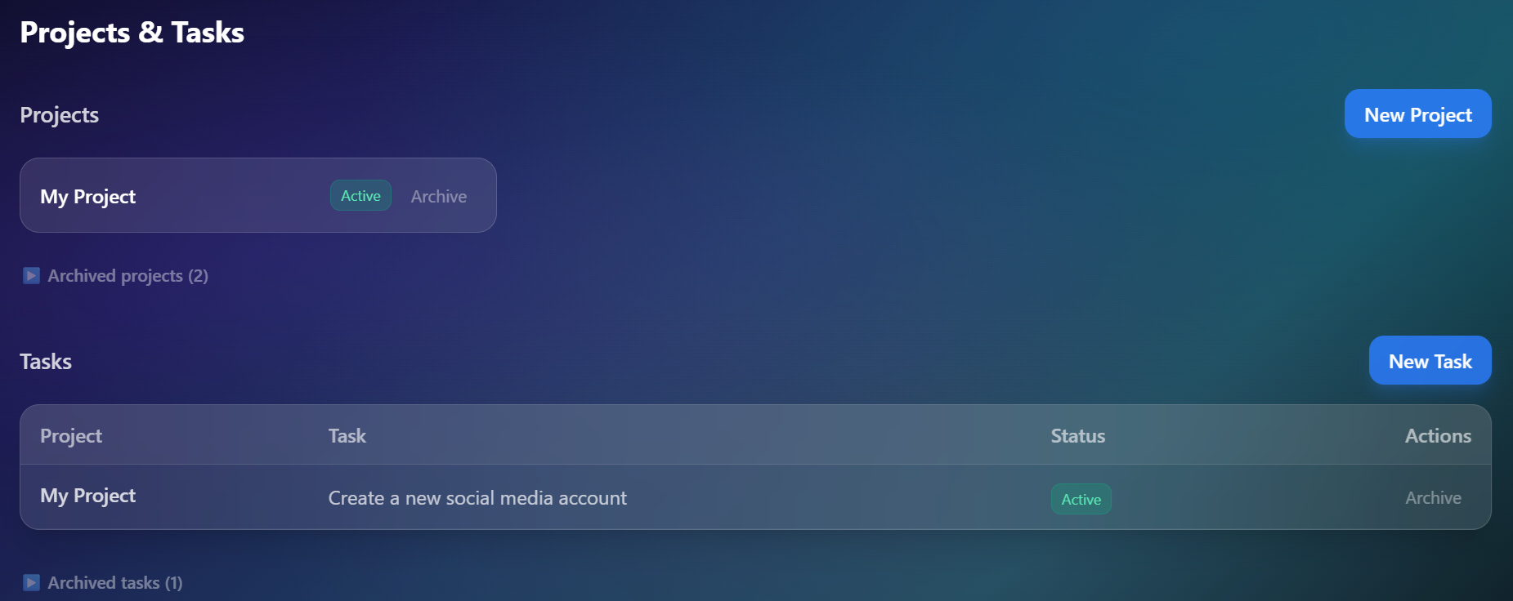
Task: Expand the Archived tasks disclosure triangle
Action: tap(31, 582)
